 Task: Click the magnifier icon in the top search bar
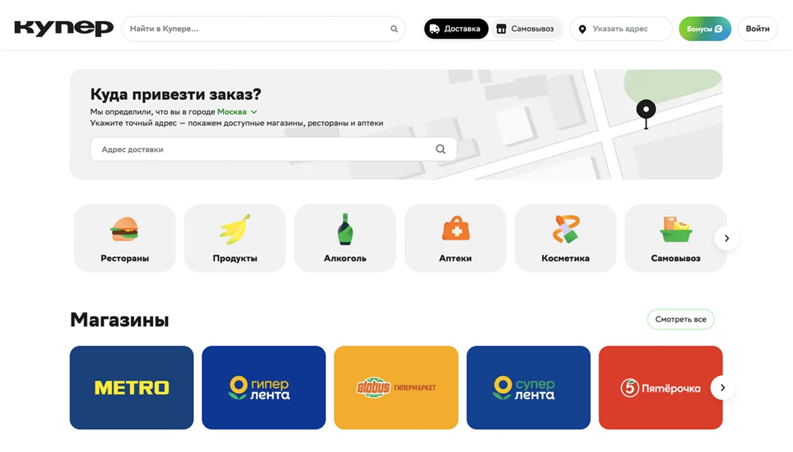(x=394, y=29)
